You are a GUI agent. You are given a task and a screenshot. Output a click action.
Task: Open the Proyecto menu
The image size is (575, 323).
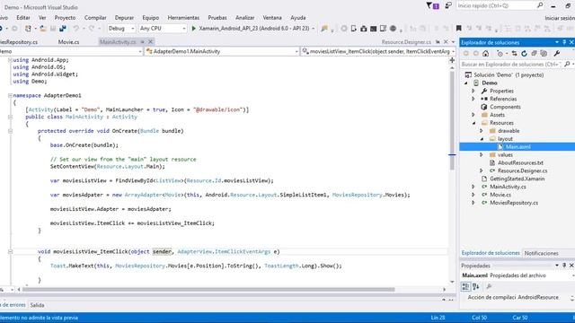tap(65, 18)
